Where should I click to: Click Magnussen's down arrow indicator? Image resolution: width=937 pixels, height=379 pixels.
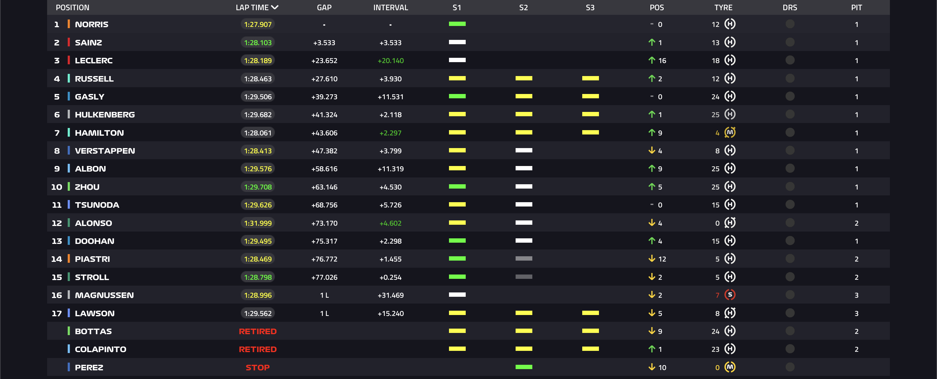click(x=651, y=295)
